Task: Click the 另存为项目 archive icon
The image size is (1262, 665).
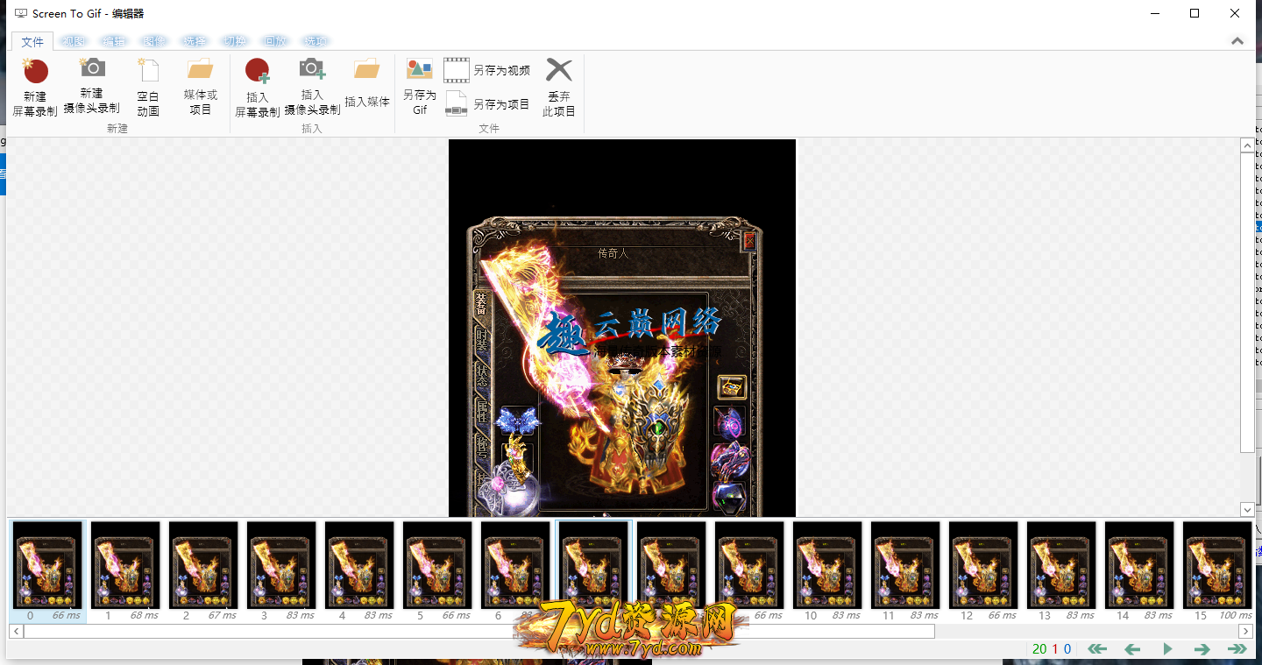Action: coord(457,104)
